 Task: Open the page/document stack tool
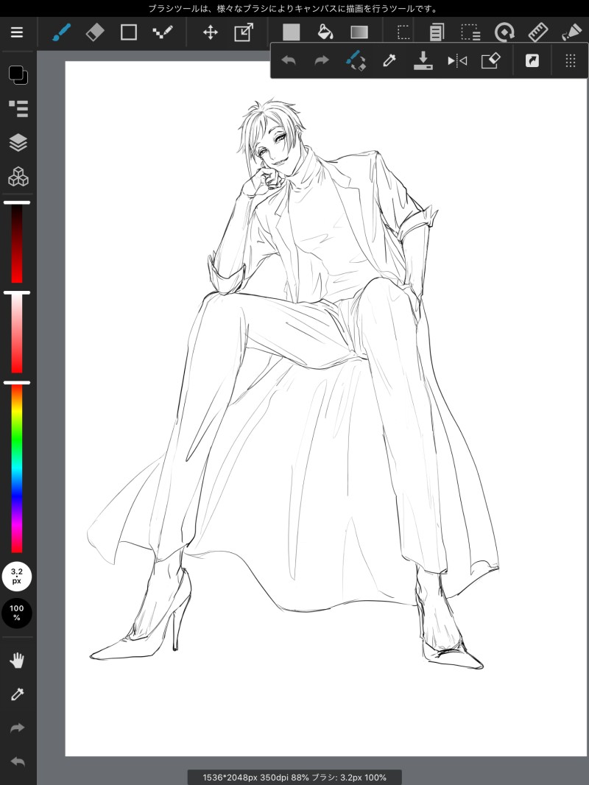pos(437,32)
